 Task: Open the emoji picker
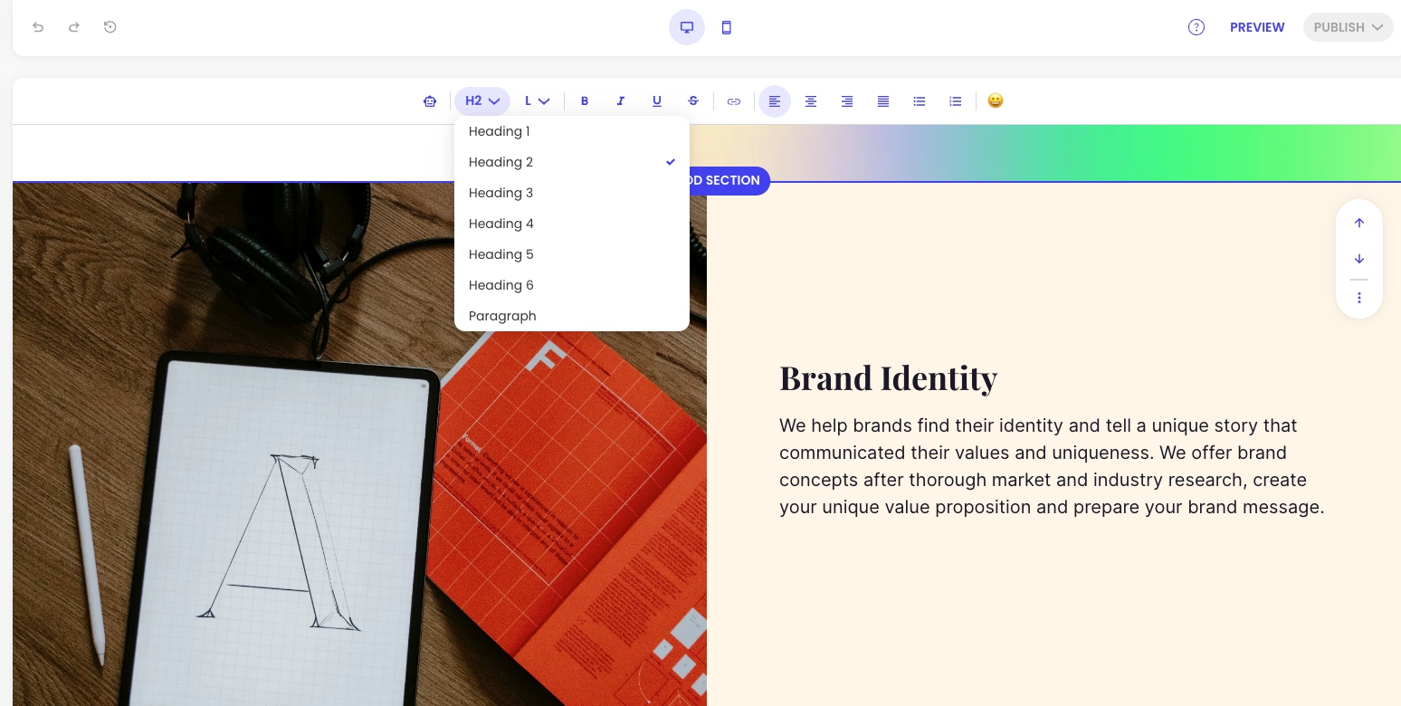996,101
